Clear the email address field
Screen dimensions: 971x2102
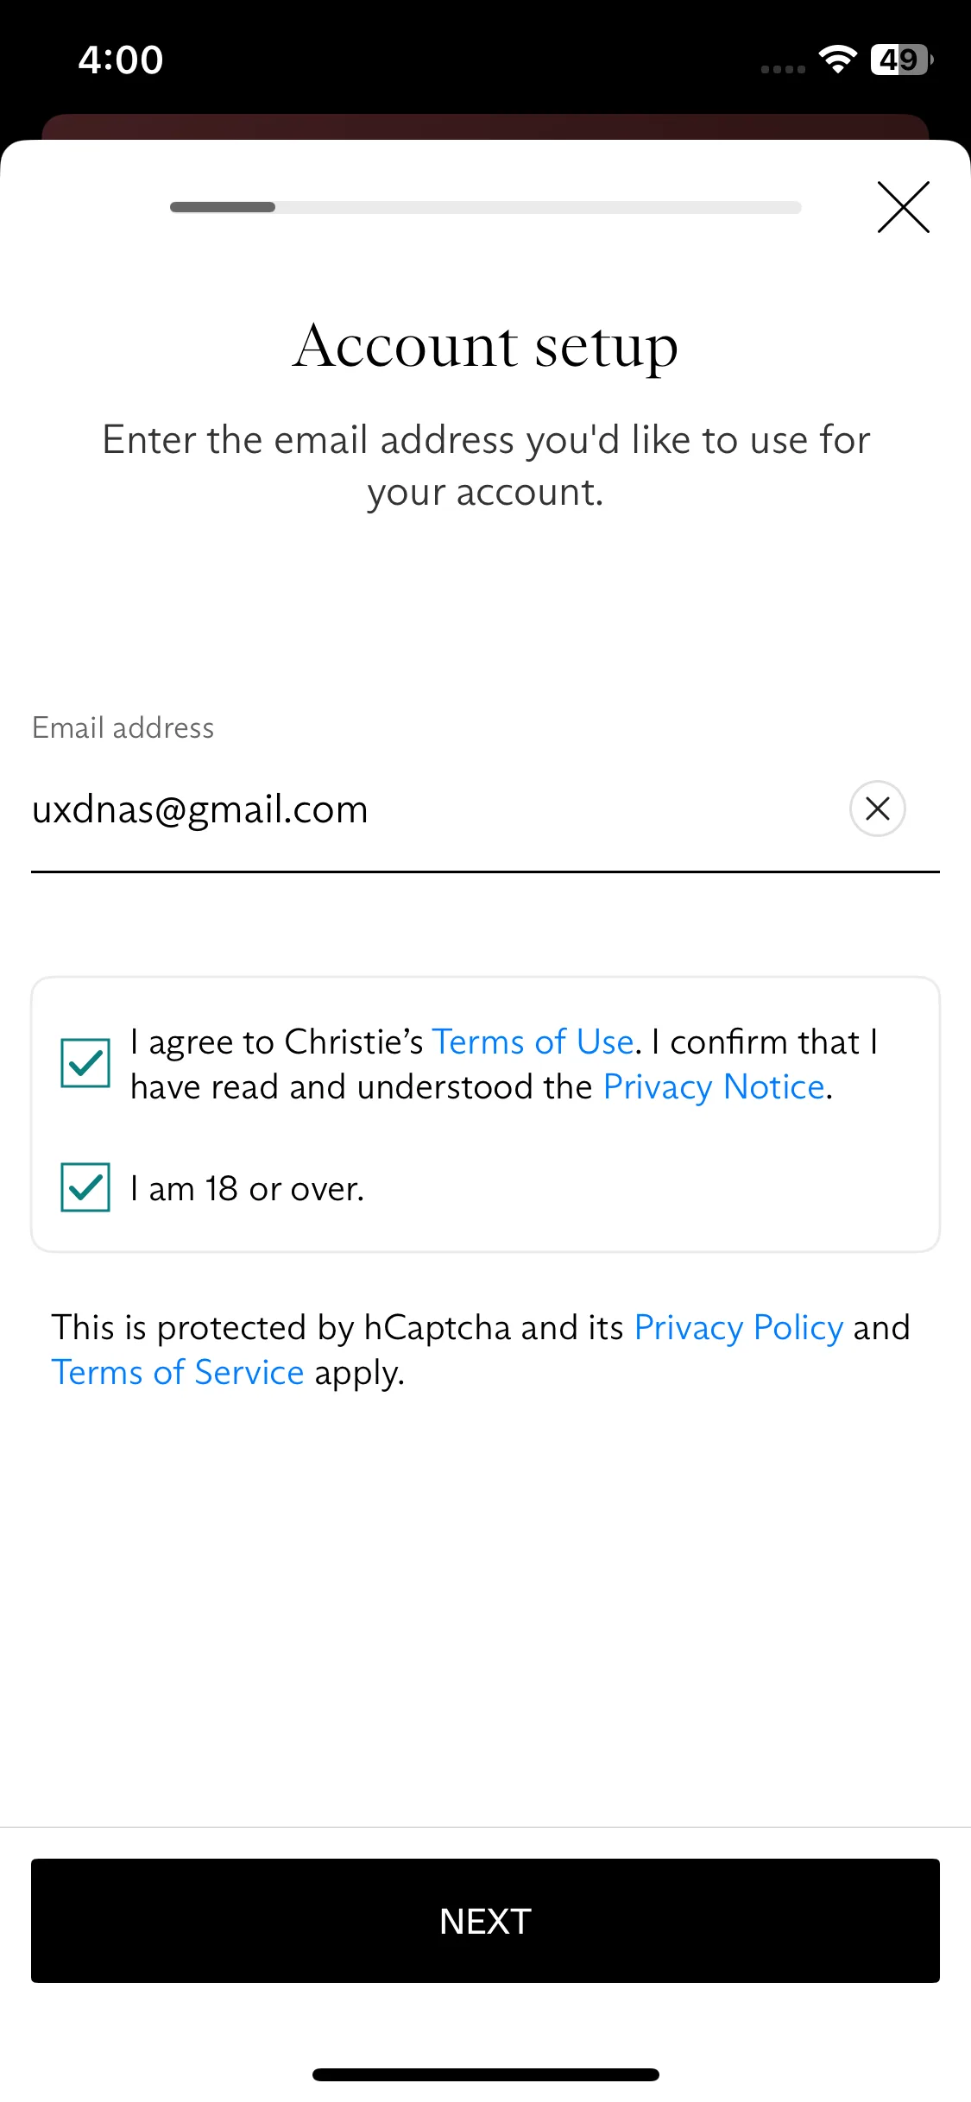coord(877,809)
